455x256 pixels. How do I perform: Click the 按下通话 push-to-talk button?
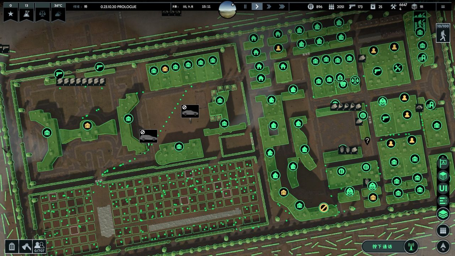click(382, 247)
